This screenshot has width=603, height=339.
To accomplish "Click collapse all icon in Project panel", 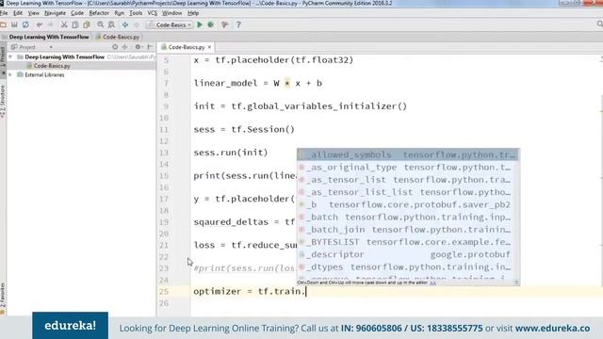I will (x=124, y=47).
